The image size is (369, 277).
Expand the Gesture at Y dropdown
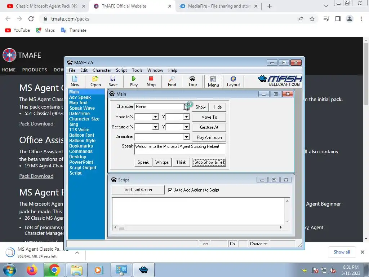tap(186, 127)
